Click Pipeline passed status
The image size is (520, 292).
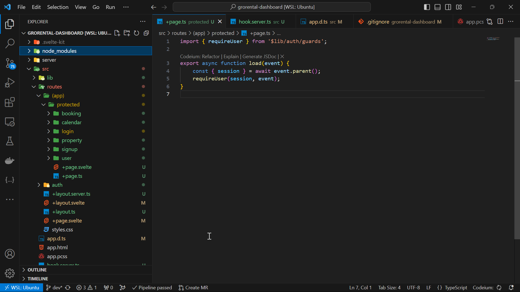[x=152, y=288]
